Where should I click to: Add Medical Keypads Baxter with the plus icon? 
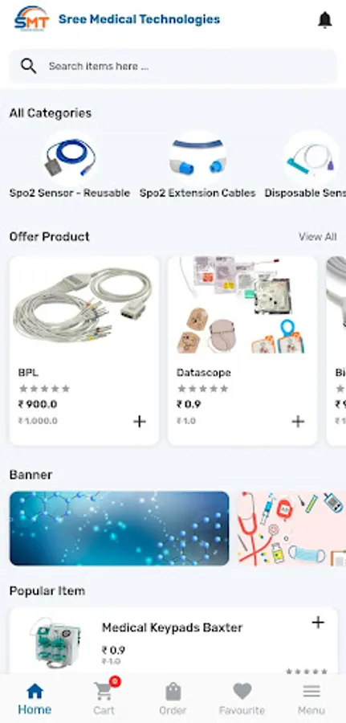(318, 623)
